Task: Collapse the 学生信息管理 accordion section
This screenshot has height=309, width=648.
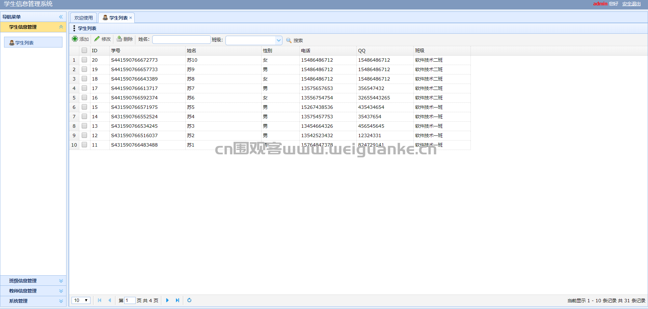Action: [61, 27]
